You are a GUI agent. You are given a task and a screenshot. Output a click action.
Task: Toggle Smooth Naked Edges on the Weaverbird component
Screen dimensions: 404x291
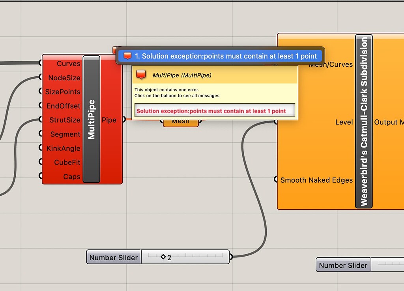tap(275, 180)
